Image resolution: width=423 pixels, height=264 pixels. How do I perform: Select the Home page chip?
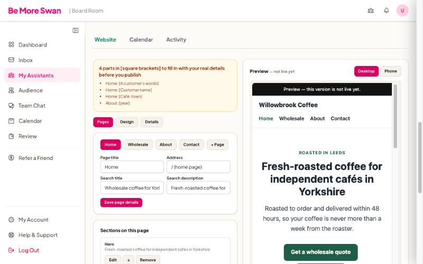pyautogui.click(x=111, y=145)
